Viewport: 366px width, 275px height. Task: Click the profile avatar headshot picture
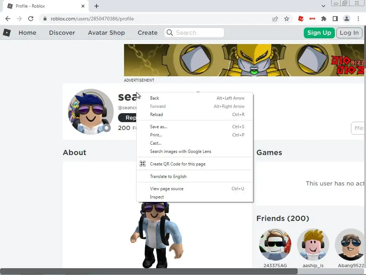point(91,112)
